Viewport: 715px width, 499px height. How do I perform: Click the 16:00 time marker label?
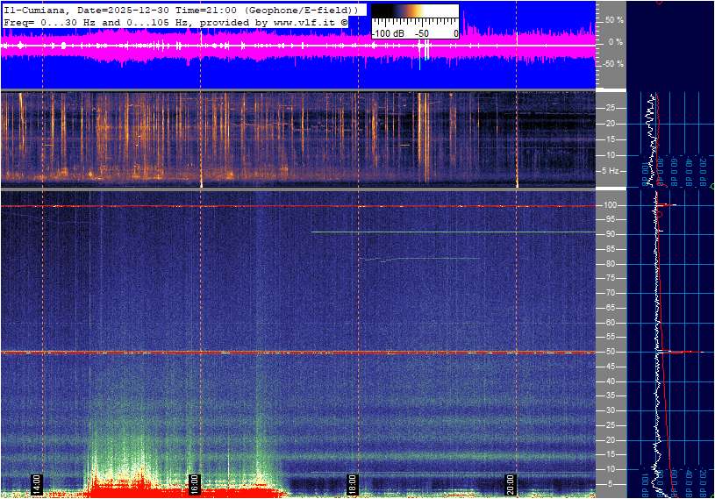(x=195, y=484)
